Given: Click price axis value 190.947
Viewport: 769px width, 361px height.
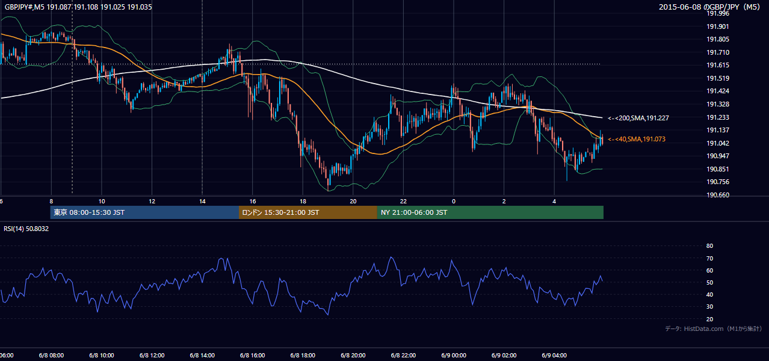Looking at the screenshot, I should click(717, 156).
